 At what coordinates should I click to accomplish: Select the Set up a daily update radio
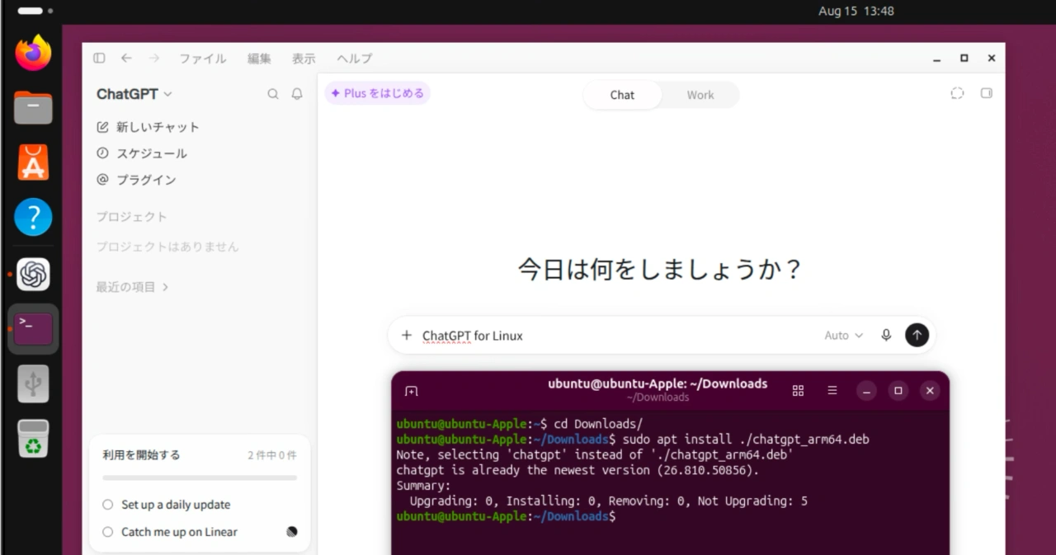107,505
